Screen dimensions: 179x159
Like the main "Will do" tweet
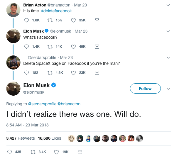pyautogui.click(x=57, y=152)
